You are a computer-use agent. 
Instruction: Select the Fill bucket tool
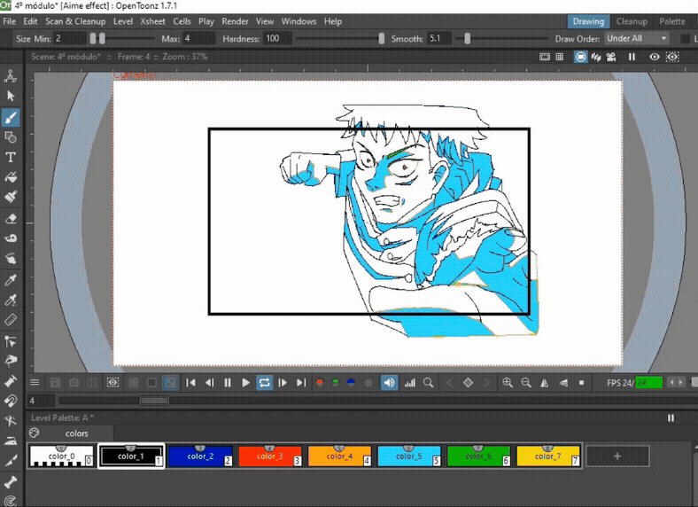pos(11,177)
